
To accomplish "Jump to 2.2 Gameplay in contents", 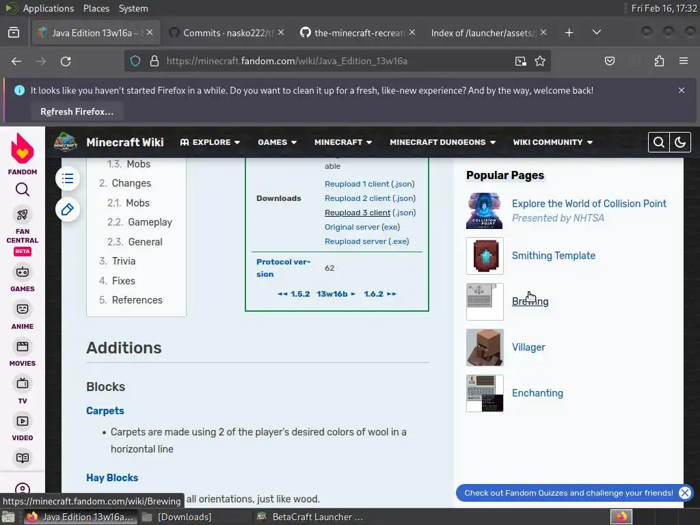I will [x=139, y=222].
